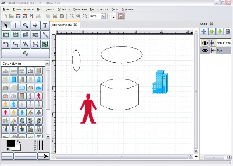Open the Файл menu
233x166 pixels.
point(6,9)
